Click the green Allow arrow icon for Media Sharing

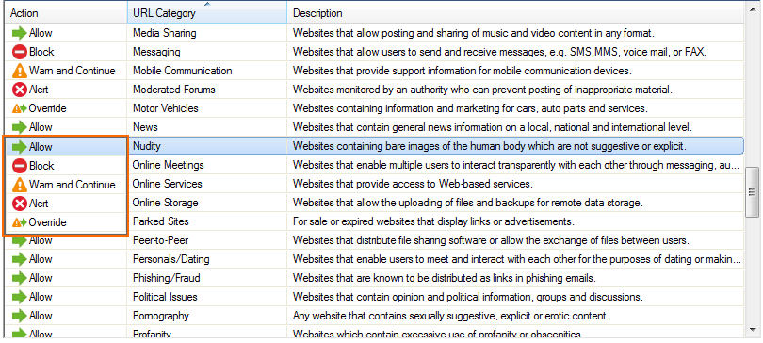(20, 33)
